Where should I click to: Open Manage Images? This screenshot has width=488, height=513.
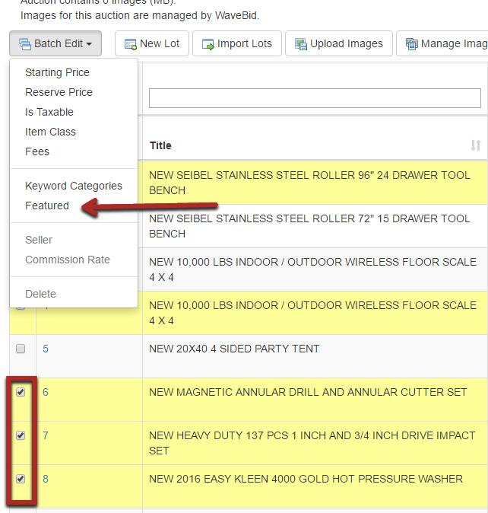click(442, 43)
